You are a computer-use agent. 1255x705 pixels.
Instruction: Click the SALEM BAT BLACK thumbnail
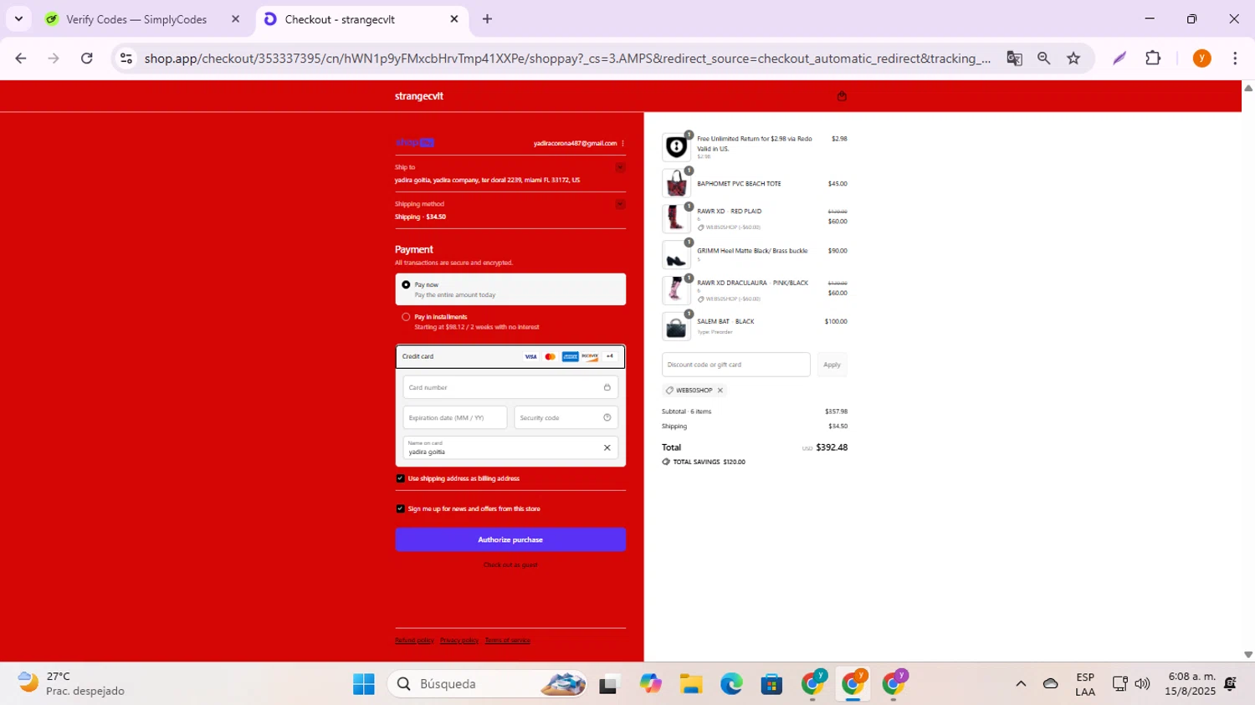click(x=676, y=327)
